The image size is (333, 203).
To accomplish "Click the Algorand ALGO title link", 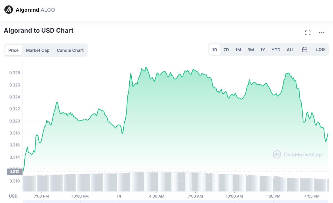I will point(35,10).
